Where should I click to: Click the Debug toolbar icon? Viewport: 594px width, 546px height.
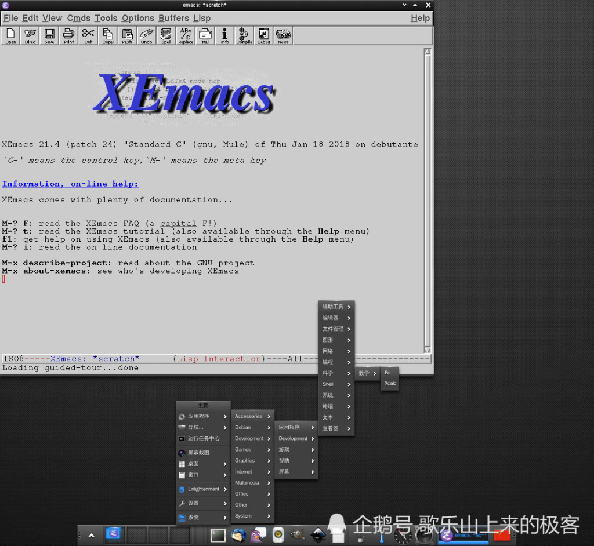(264, 36)
